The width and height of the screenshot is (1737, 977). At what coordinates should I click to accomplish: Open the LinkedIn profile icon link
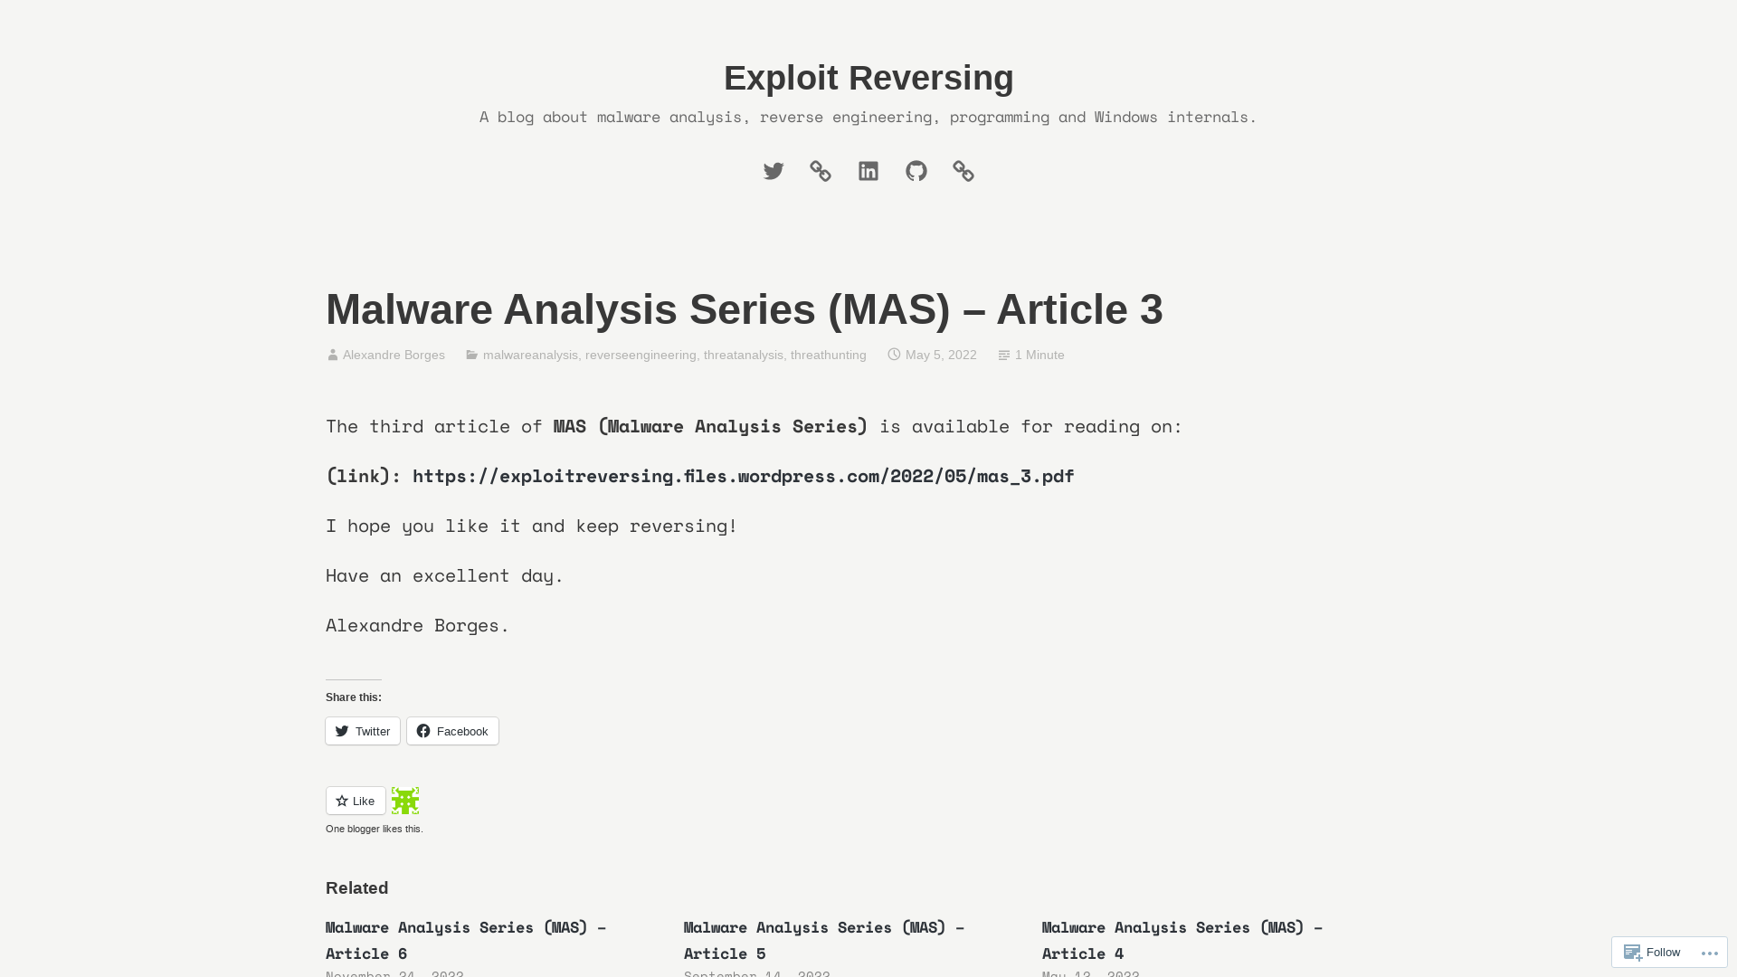[x=868, y=171]
